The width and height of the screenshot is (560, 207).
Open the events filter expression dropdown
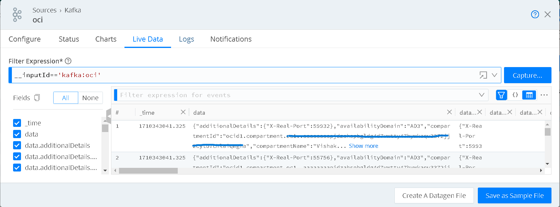[x=481, y=95]
